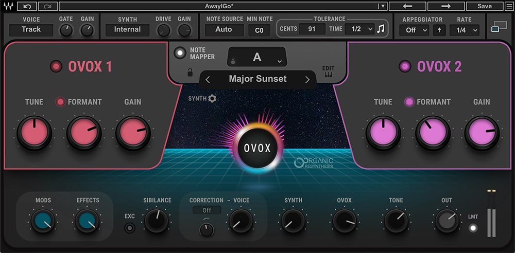Viewport: 515px width, 253px height.
Task: Enable the Note Mapper toggle
Action: coord(180,53)
